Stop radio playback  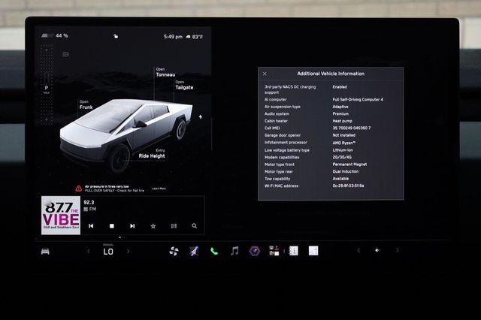tap(112, 226)
